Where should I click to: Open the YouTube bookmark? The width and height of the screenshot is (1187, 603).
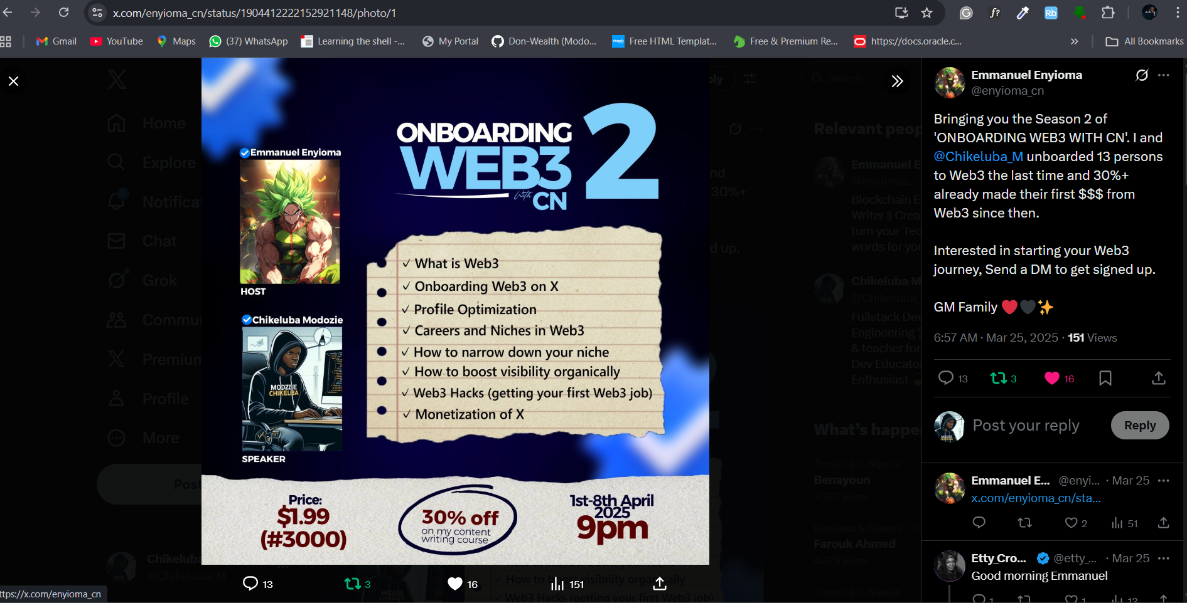[x=117, y=41]
